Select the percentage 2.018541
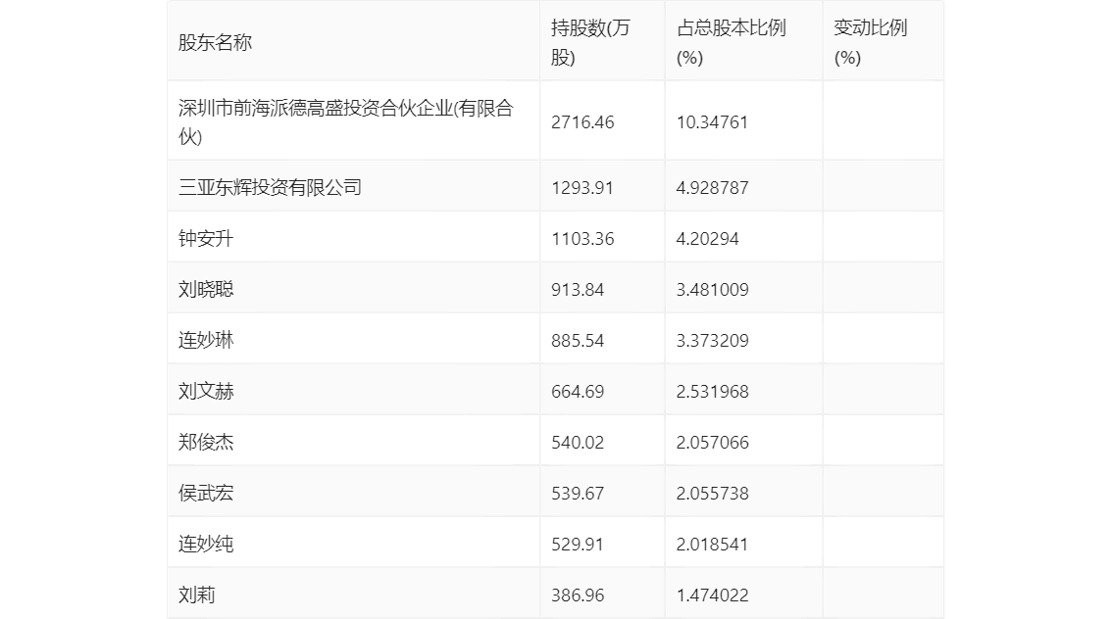Screen dimensions: 1112x619 point(712,545)
